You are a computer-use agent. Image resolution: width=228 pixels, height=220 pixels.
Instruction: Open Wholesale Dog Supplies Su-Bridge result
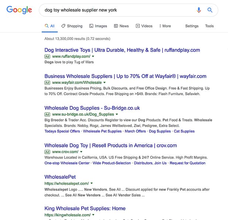pos(92,108)
